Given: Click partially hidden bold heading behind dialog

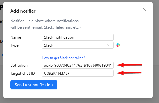Looking at the screenshot, I should point(1,7).
